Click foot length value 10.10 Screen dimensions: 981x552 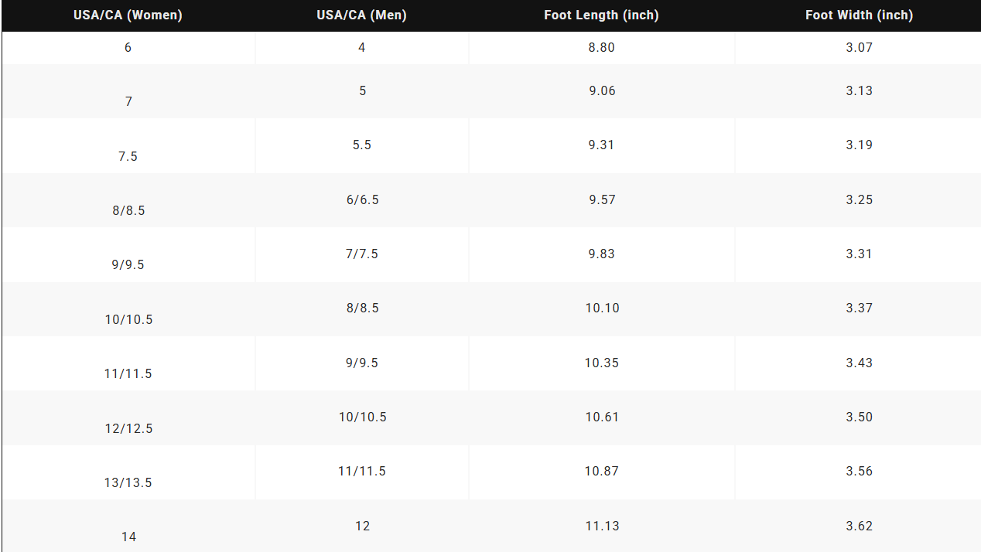tap(602, 308)
